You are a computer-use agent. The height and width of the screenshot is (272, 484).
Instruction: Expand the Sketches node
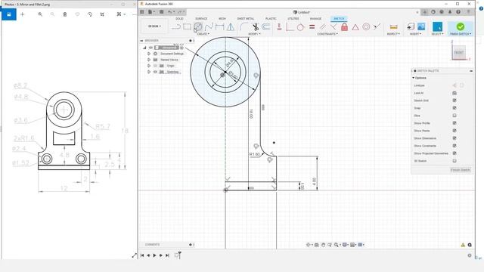(149, 72)
